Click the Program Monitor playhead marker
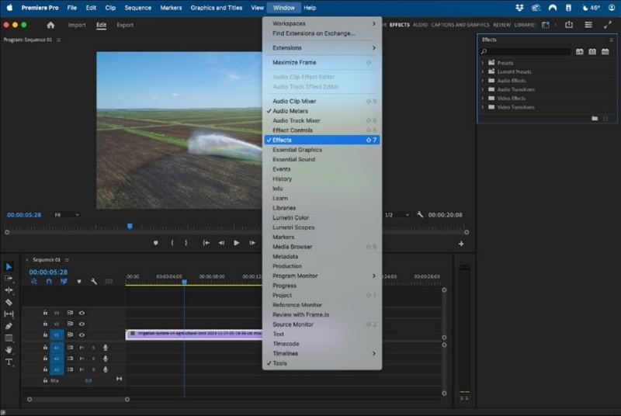This screenshot has height=416, width=621. (x=130, y=227)
